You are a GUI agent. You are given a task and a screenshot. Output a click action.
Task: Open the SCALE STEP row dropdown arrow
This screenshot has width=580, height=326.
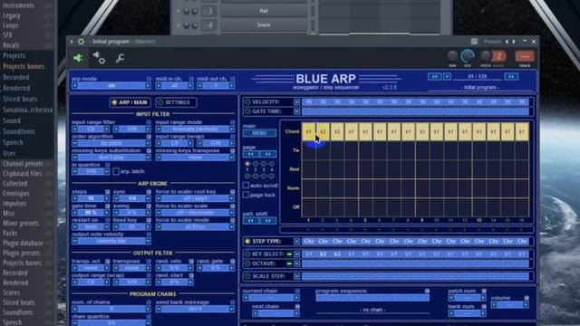click(296, 276)
